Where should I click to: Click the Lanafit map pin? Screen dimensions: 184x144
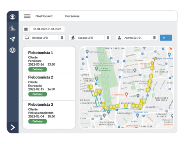[138, 96]
